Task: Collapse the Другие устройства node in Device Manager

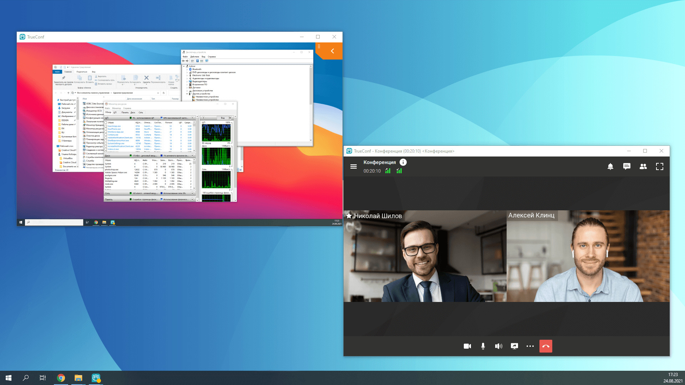Action: (x=187, y=94)
